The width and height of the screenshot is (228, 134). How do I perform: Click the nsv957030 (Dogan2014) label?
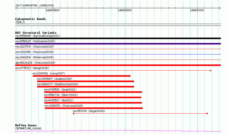coord(89,111)
